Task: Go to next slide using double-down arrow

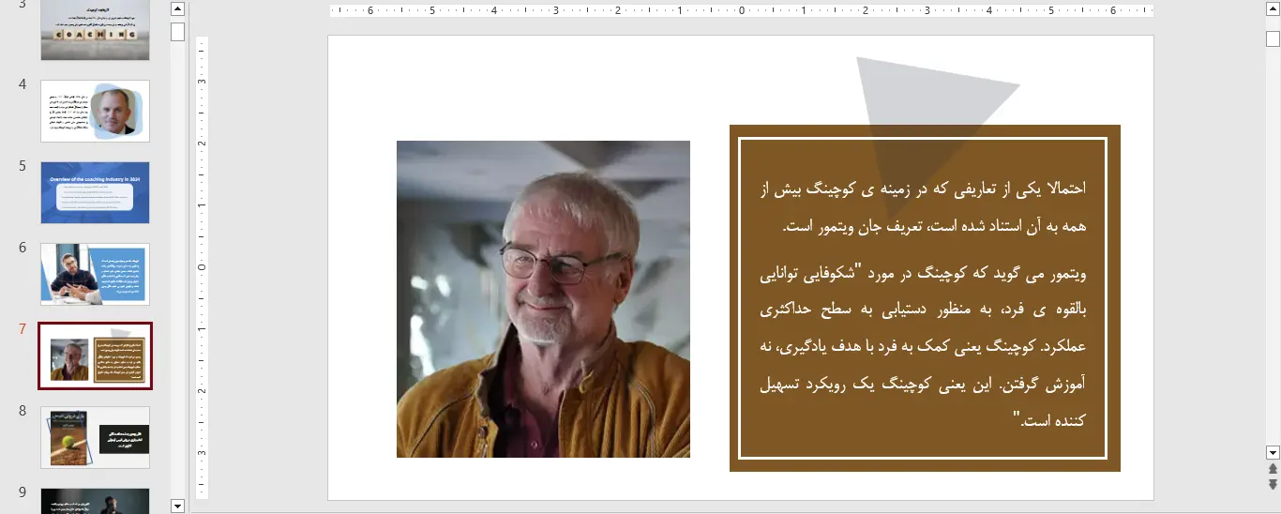Action: point(1273,484)
